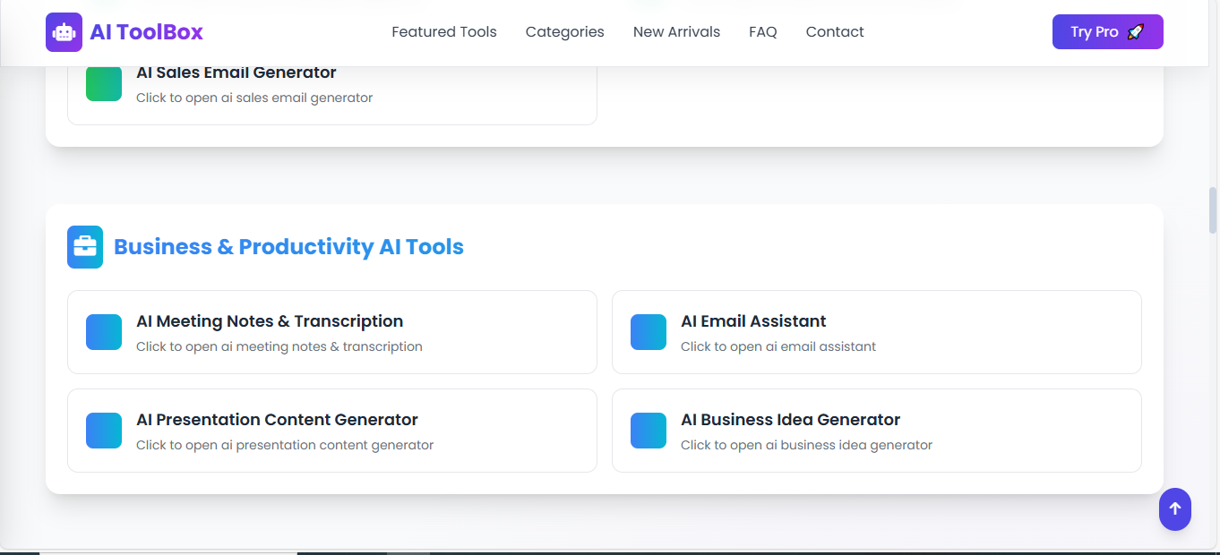Open the FAQ nav link

click(x=763, y=32)
